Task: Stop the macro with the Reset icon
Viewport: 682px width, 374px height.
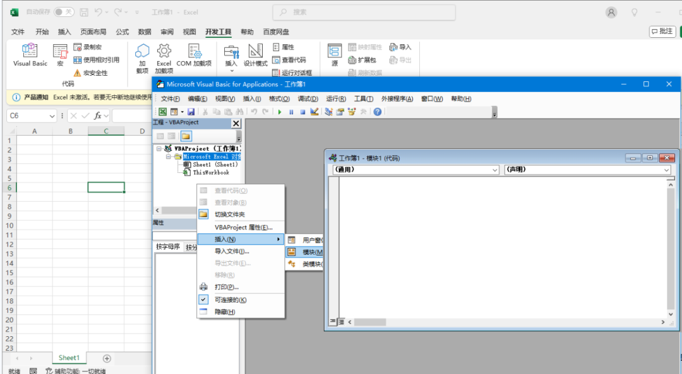Action: pos(304,112)
